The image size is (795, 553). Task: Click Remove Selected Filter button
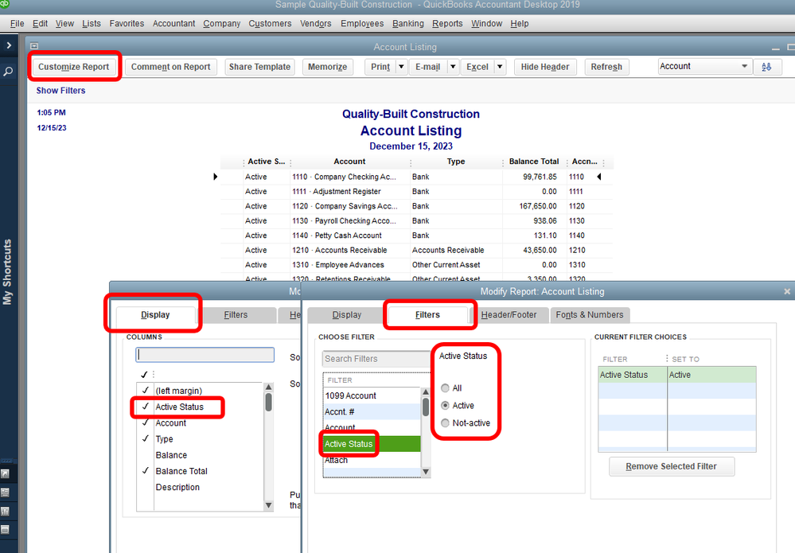(x=672, y=466)
